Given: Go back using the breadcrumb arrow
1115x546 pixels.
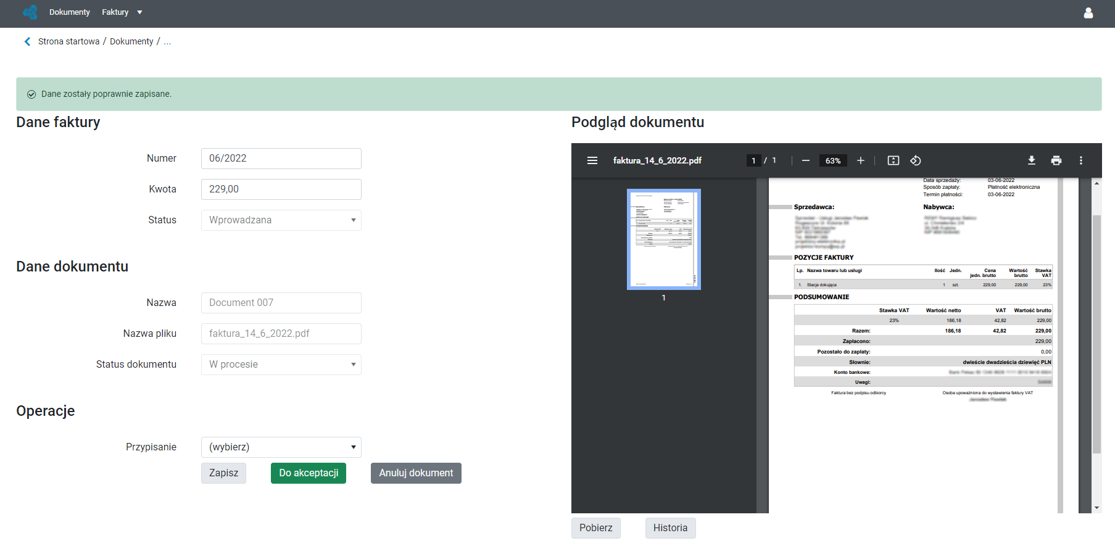Looking at the screenshot, I should pos(27,41).
